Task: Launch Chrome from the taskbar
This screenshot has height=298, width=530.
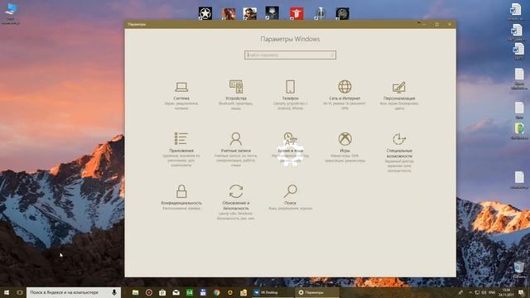Action: (x=216, y=292)
